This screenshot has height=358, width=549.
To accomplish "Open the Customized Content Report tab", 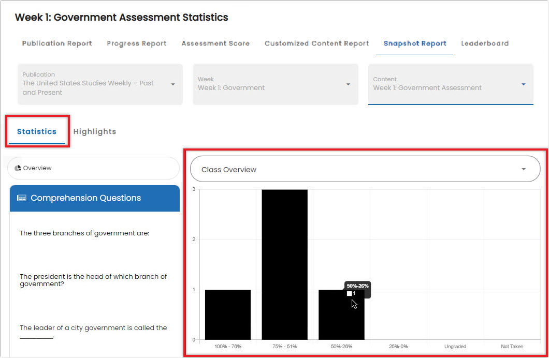I will 316,43.
